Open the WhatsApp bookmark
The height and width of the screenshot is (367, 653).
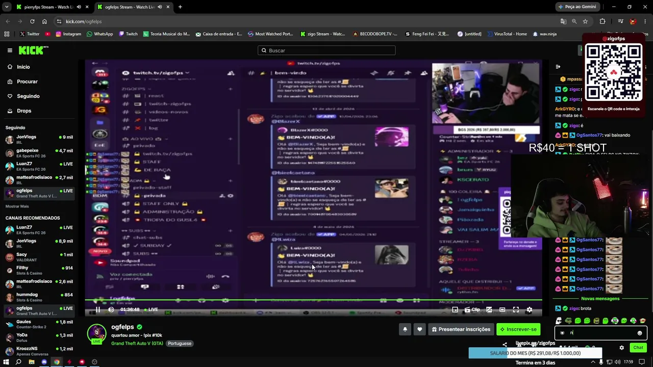coord(99,34)
